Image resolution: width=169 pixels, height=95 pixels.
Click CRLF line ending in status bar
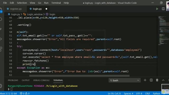coord(147,93)
